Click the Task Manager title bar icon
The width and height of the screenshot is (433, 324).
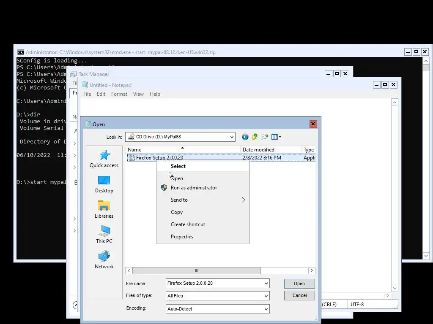click(74, 74)
